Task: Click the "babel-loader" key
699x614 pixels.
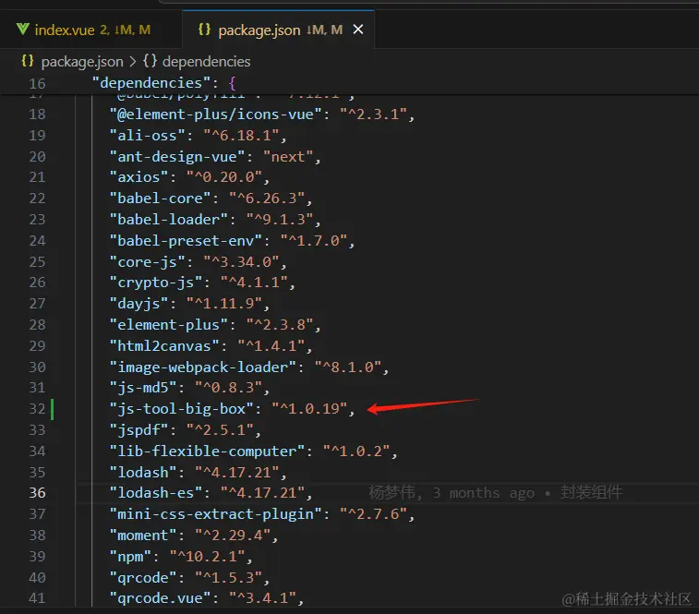Action: [x=168, y=220]
